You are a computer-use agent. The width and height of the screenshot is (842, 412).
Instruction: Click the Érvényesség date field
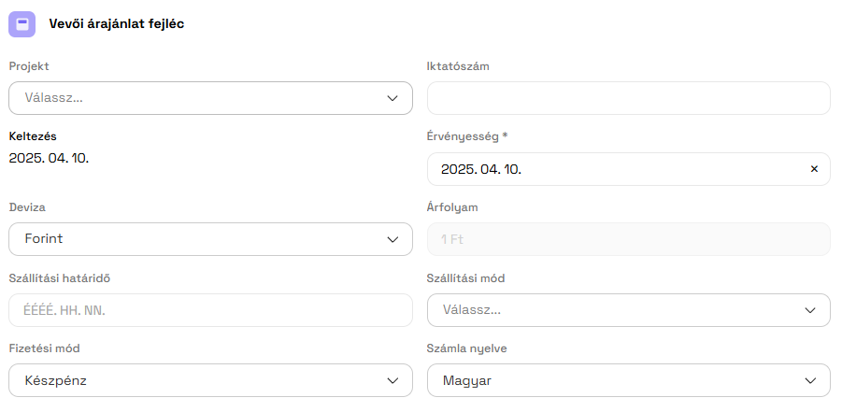click(607, 169)
